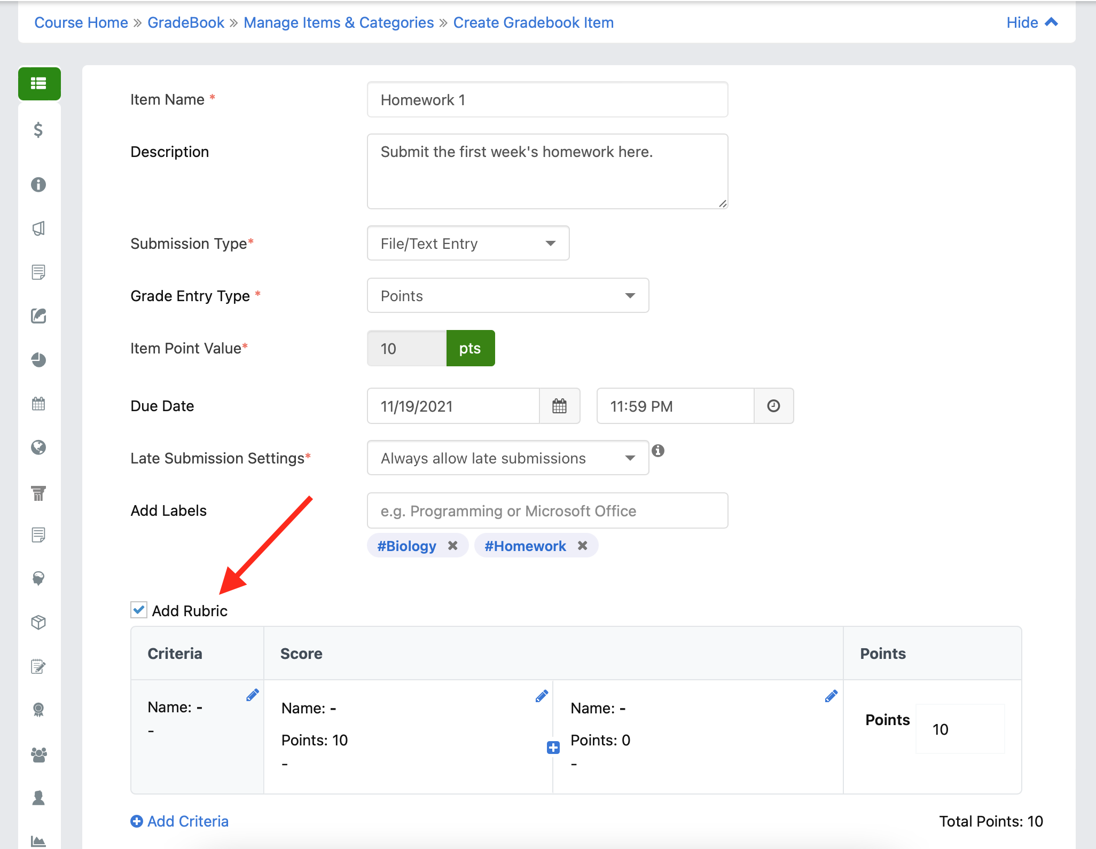The image size is (1096, 849).
Task: Remove the #Biology label
Action: [x=452, y=546]
